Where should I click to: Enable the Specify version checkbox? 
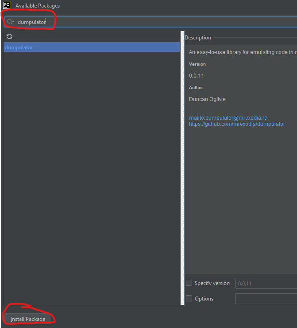(189, 283)
